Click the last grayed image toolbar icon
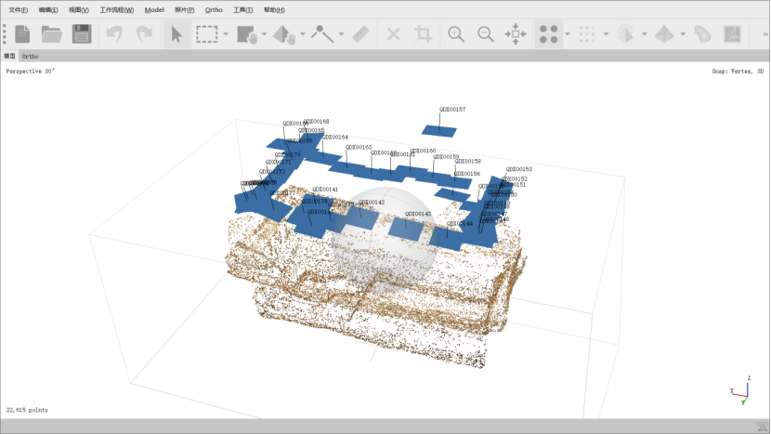The image size is (771, 434). [x=732, y=34]
